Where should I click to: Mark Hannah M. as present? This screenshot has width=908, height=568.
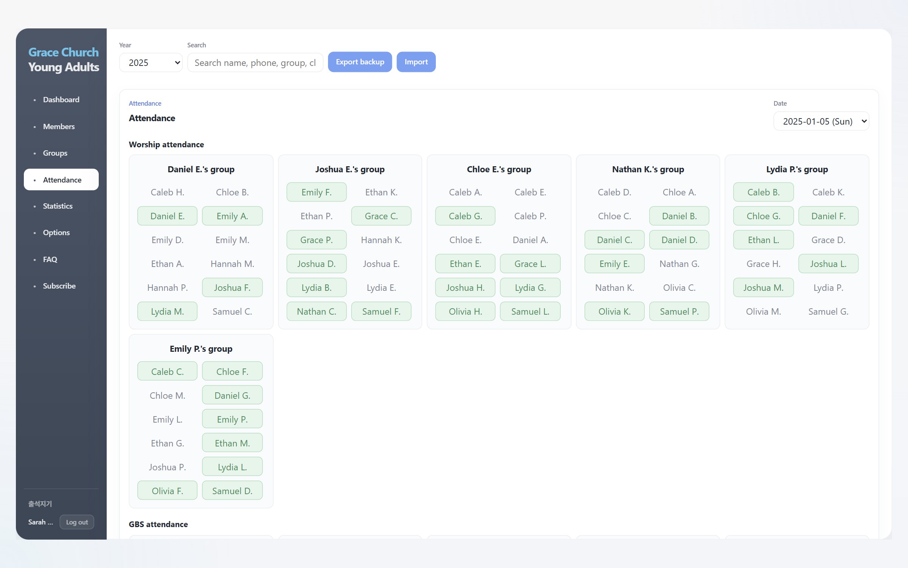232,264
